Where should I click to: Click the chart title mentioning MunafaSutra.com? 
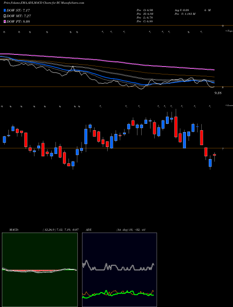[x=44, y=3]
